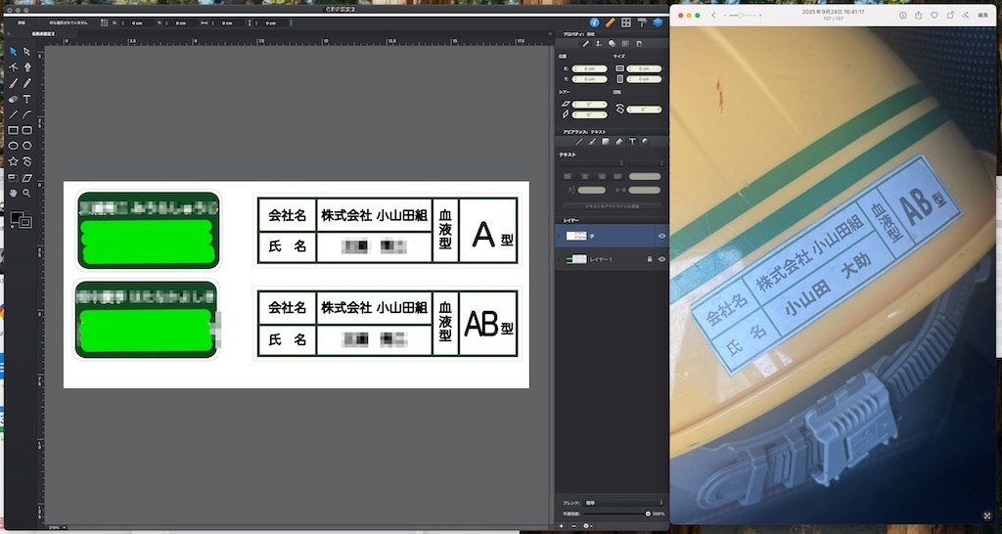Select the Line tool
The width and height of the screenshot is (1002, 534).
click(13, 114)
